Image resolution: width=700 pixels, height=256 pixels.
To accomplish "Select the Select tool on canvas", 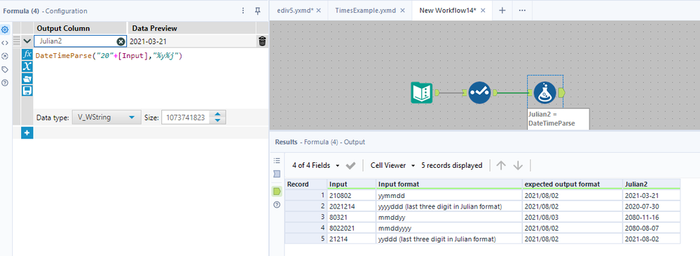I will [x=480, y=93].
